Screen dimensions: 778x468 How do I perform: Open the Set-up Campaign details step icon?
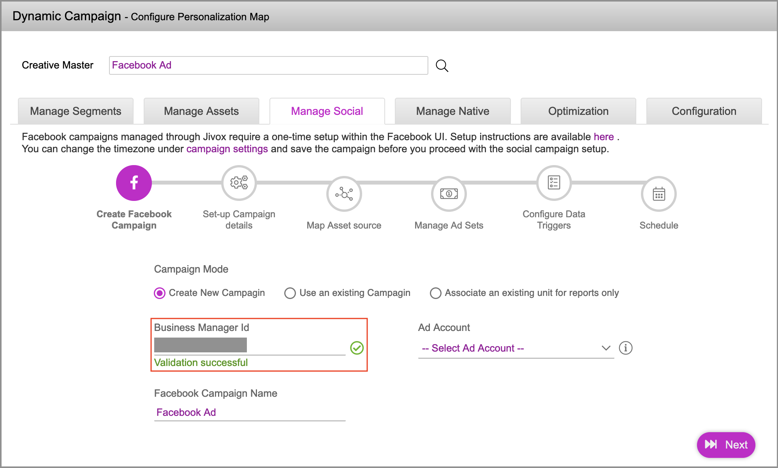(x=239, y=183)
